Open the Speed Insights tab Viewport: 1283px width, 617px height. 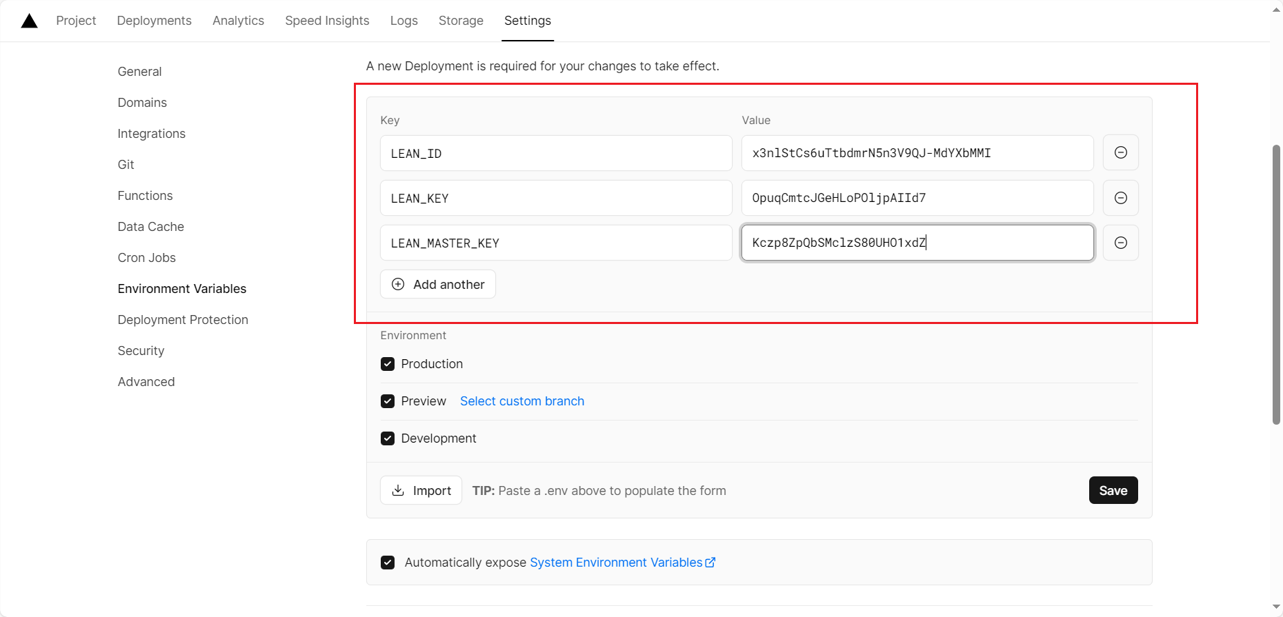(x=327, y=21)
